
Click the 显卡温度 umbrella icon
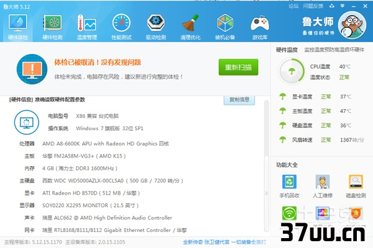[283, 97]
